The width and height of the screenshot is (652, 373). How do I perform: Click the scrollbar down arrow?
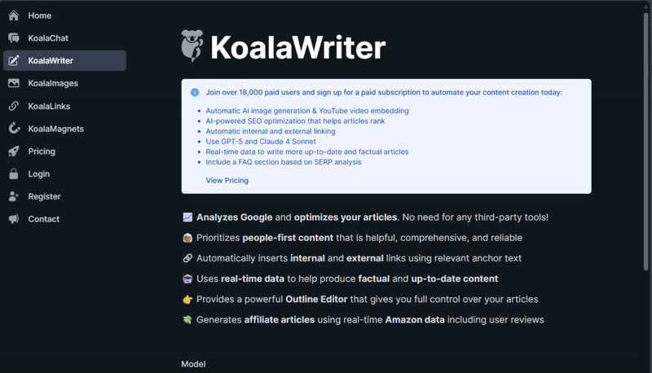tap(647, 367)
